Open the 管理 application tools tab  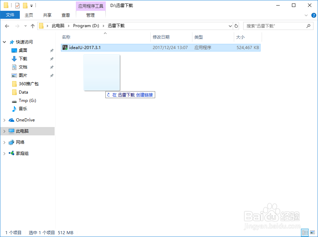tap(90, 15)
